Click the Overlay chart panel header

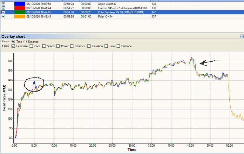122,37
